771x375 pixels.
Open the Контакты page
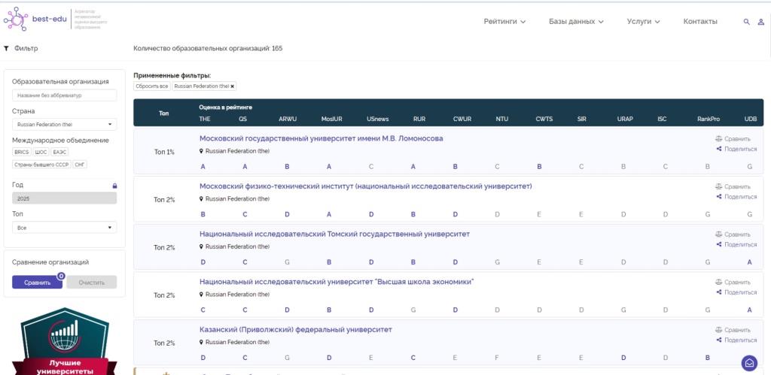coord(700,22)
